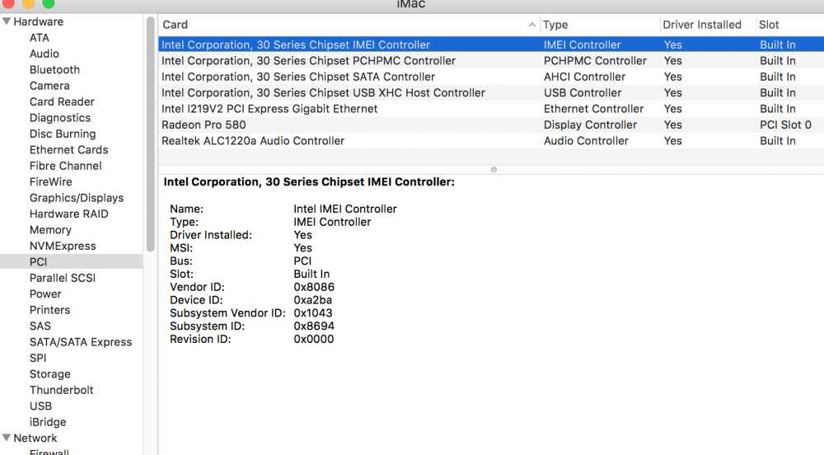The image size is (824, 455).
Task: Click the Device ID value 0xa2ba
Action: (312, 301)
